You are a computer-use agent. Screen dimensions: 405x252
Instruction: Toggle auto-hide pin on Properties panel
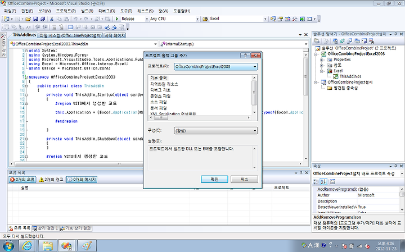395,166
